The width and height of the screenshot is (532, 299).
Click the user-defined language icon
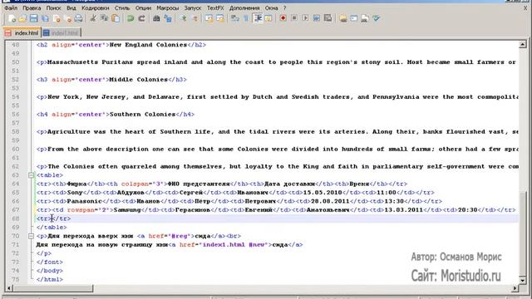(268, 18)
